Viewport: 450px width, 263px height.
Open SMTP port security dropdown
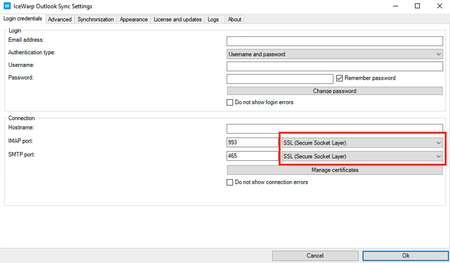click(362, 156)
